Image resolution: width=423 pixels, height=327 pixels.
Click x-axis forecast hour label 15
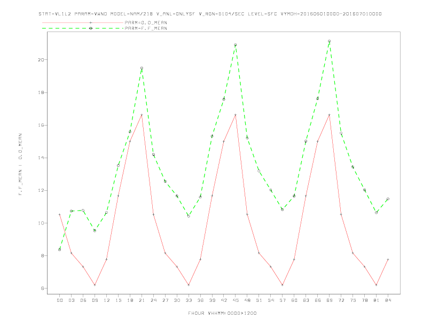[118, 300]
